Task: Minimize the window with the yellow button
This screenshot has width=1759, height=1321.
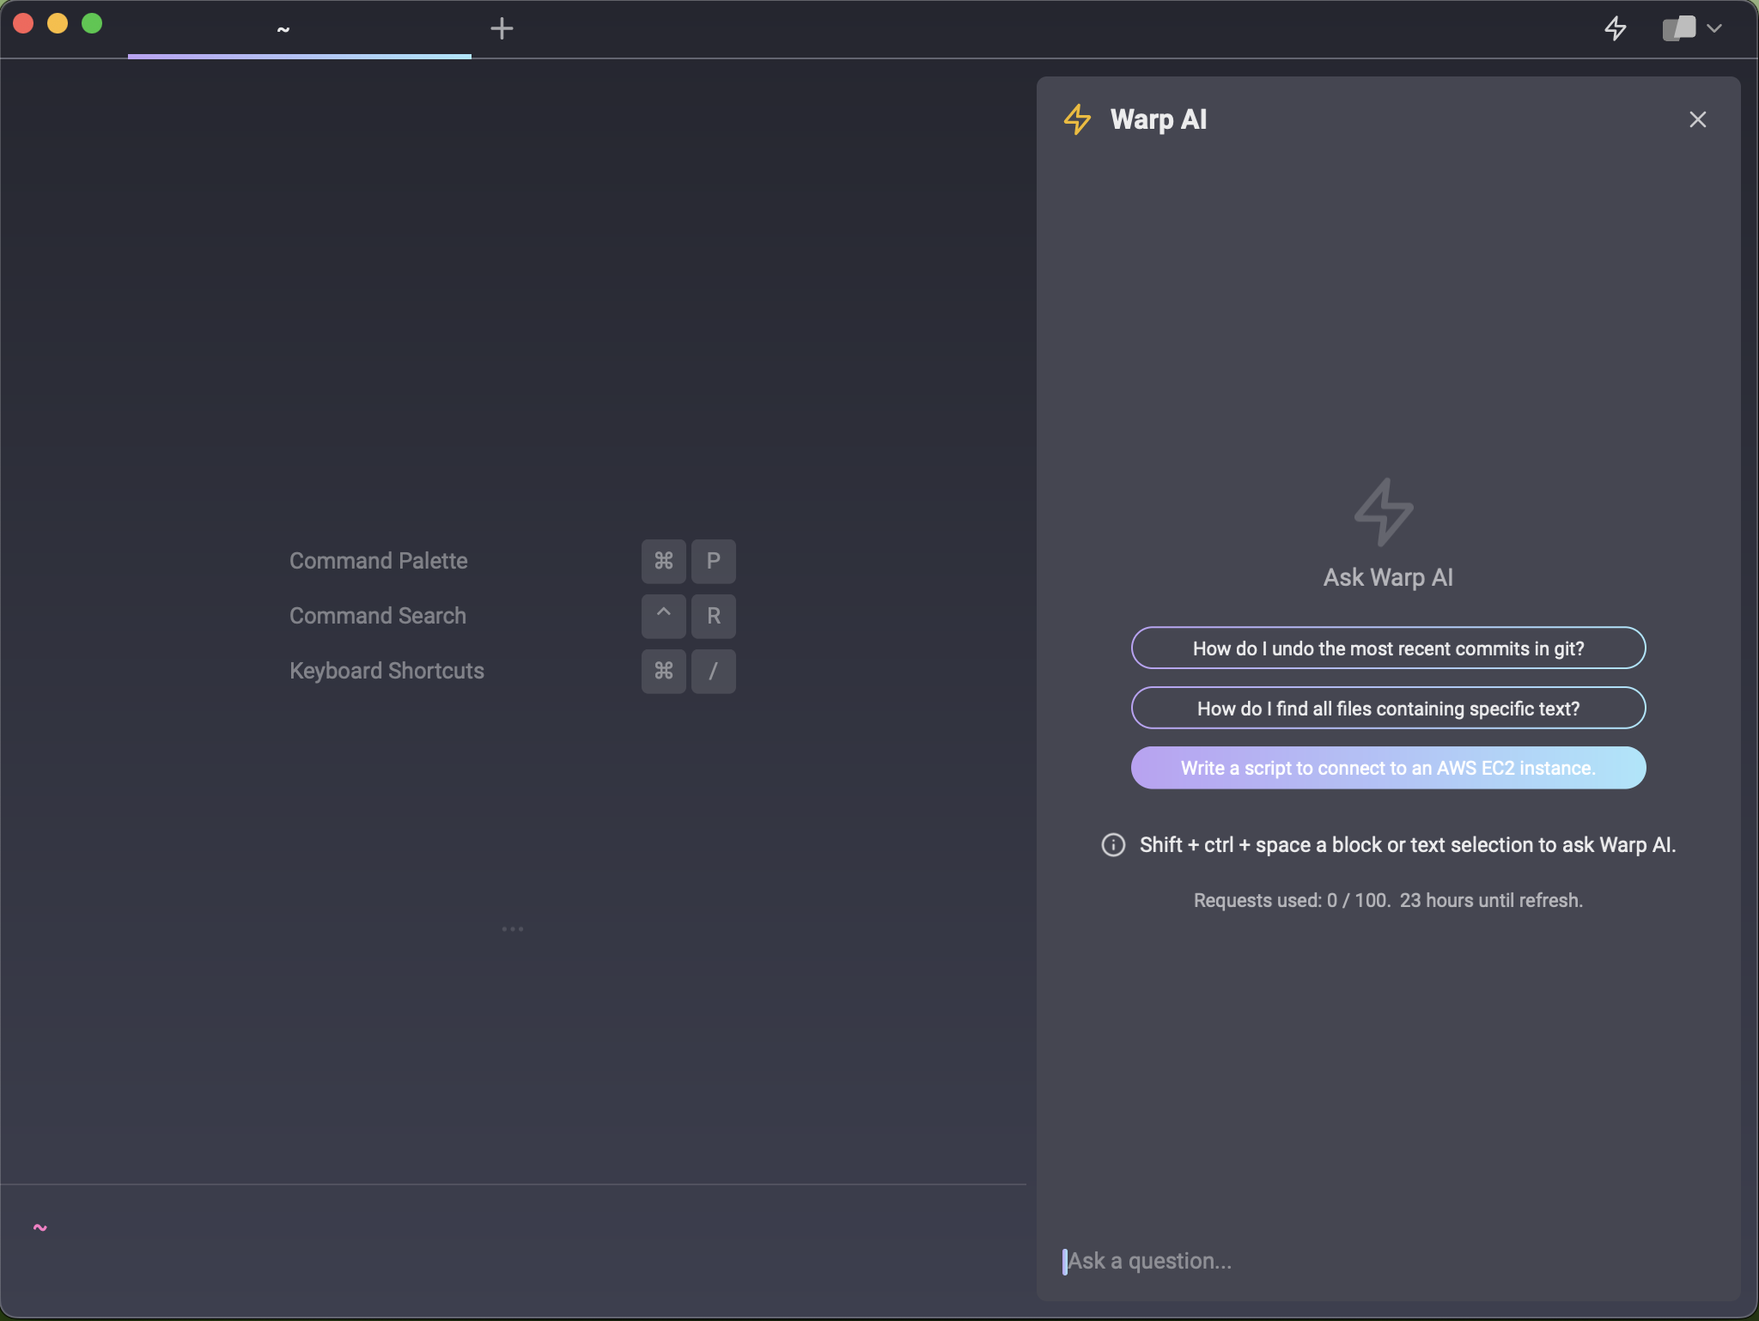Action: tap(58, 23)
